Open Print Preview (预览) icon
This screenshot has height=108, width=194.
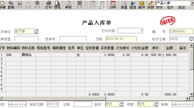[58, 5]
